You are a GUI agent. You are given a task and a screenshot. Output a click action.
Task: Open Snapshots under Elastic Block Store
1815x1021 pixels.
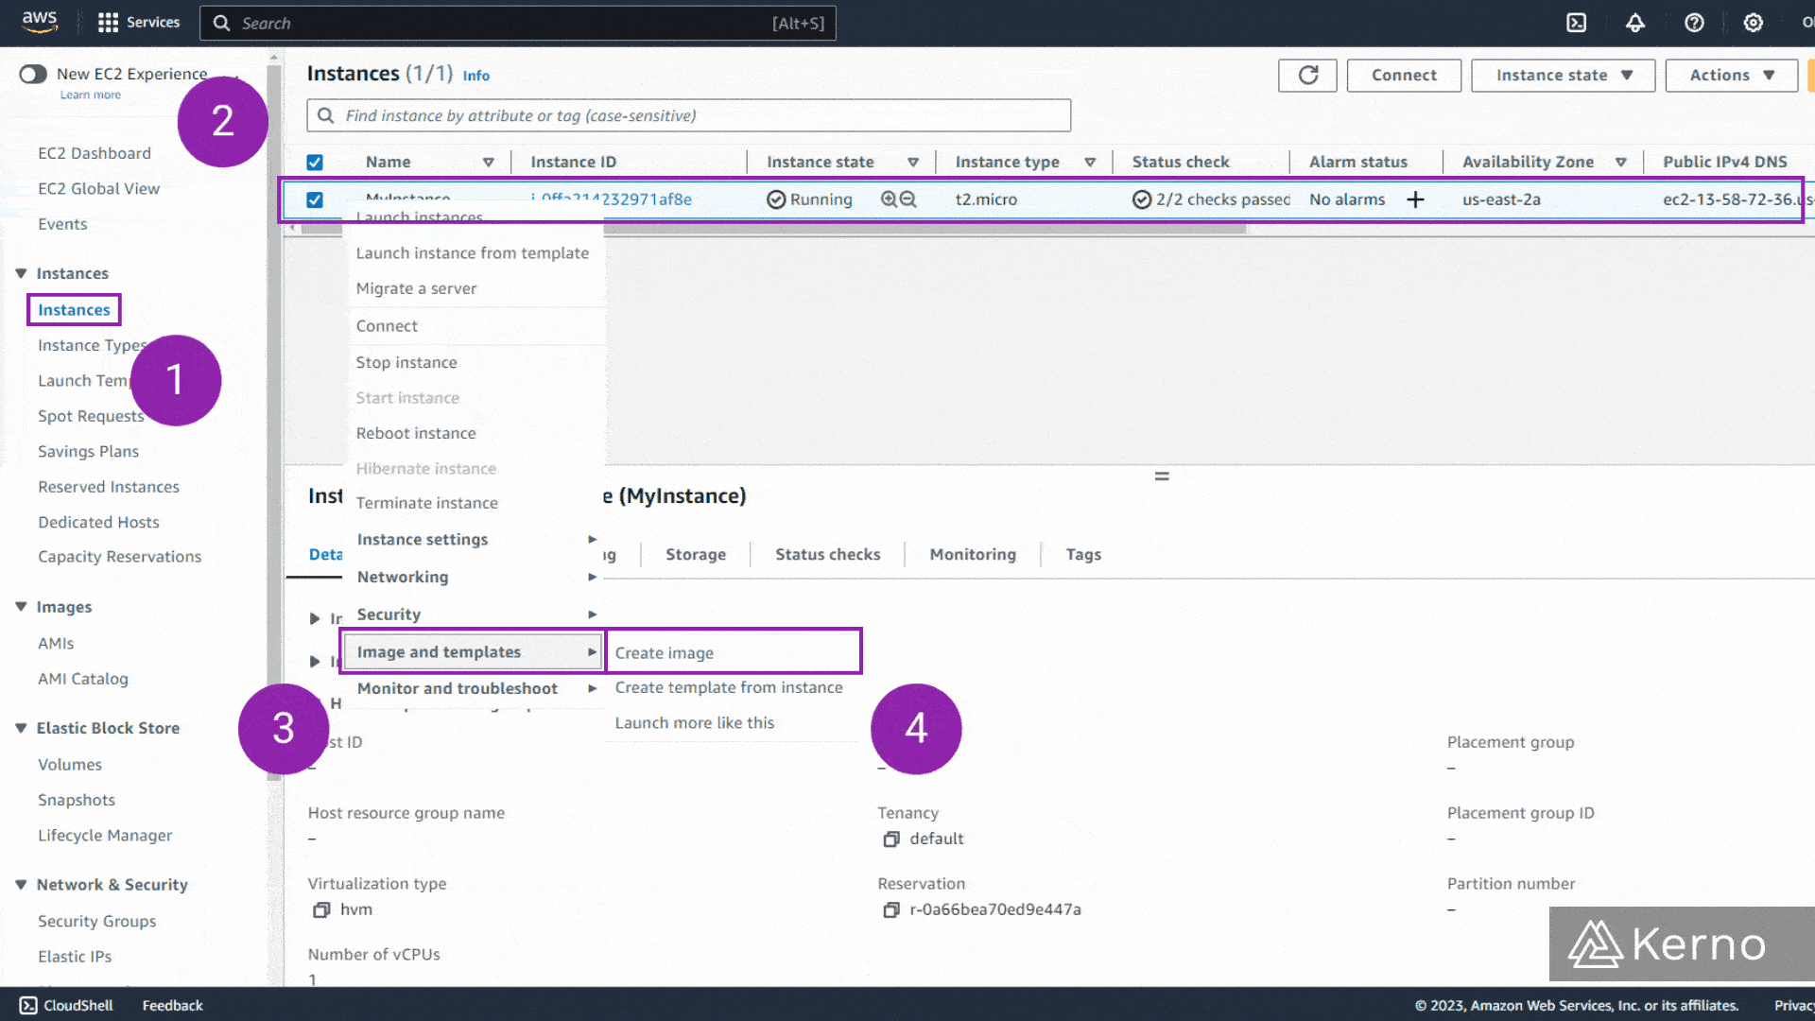[77, 801]
